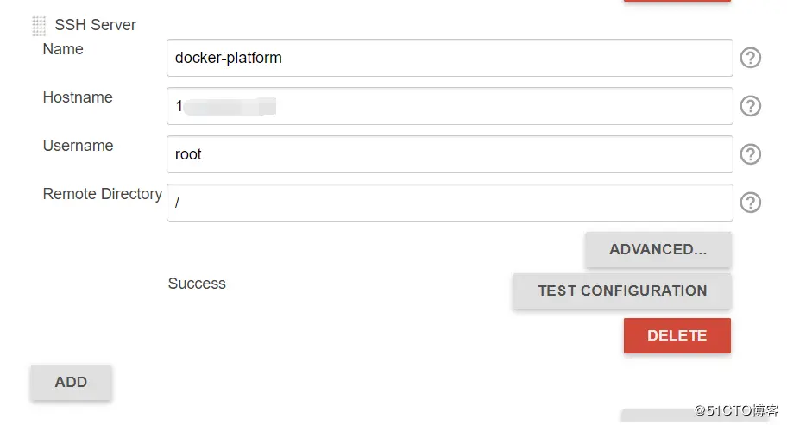Click the Success status message

coord(197,284)
